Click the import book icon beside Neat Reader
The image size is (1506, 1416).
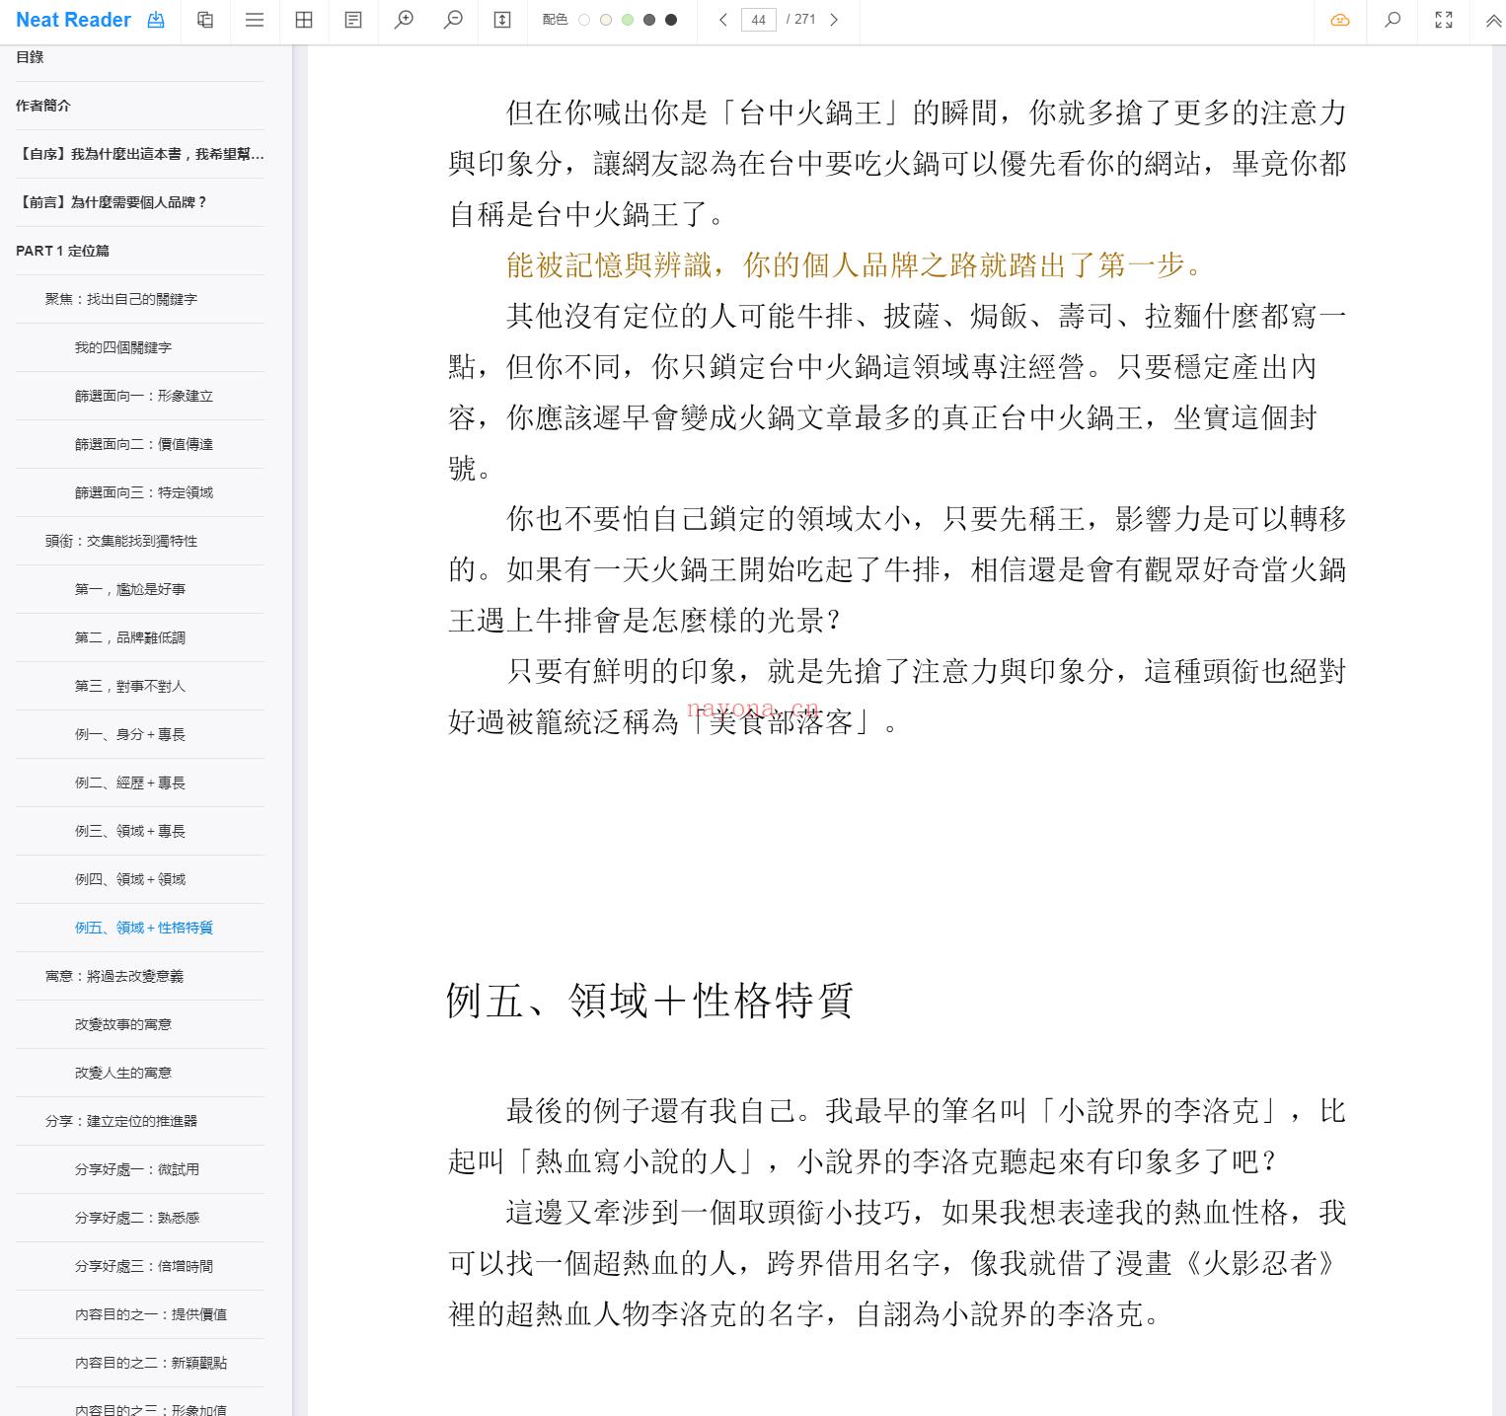(x=156, y=20)
